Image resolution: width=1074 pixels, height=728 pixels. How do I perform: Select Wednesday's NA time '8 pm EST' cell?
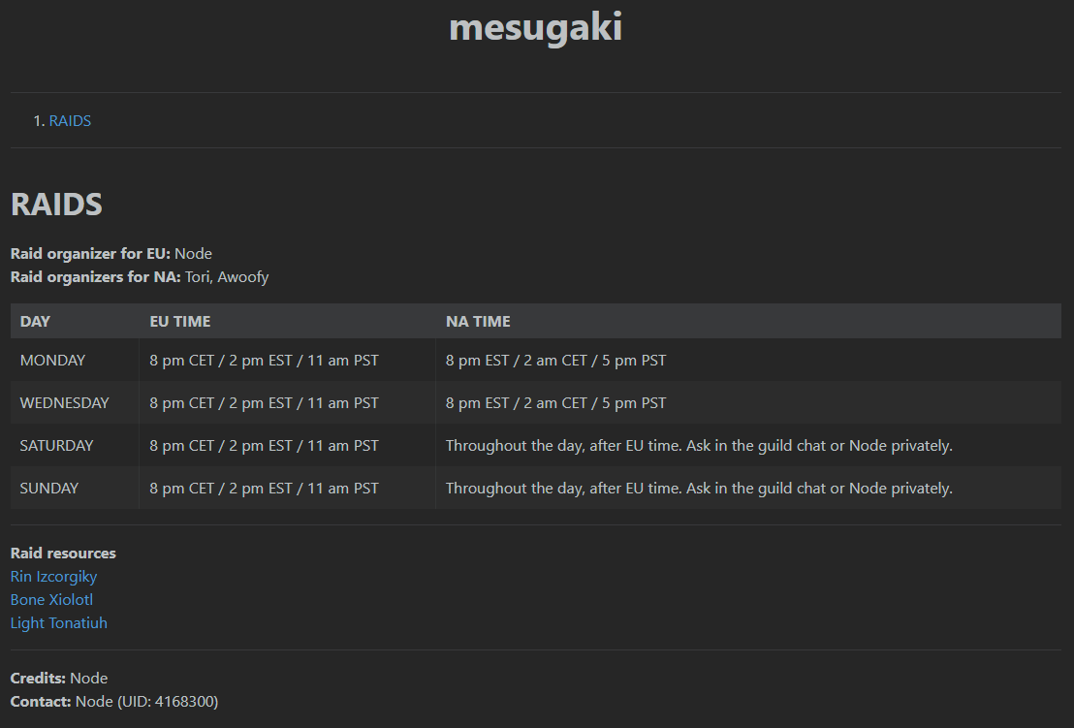click(748, 402)
